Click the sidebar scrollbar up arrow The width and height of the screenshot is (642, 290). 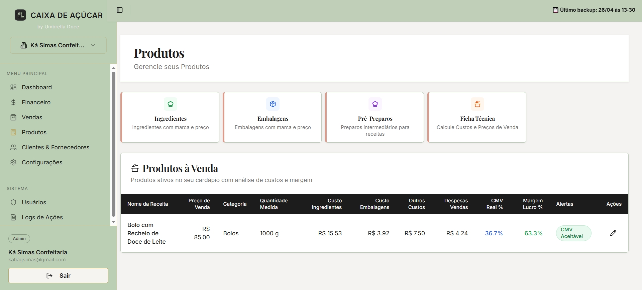click(113, 68)
